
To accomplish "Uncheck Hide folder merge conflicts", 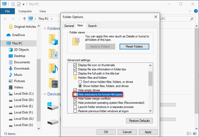I will [75, 99].
